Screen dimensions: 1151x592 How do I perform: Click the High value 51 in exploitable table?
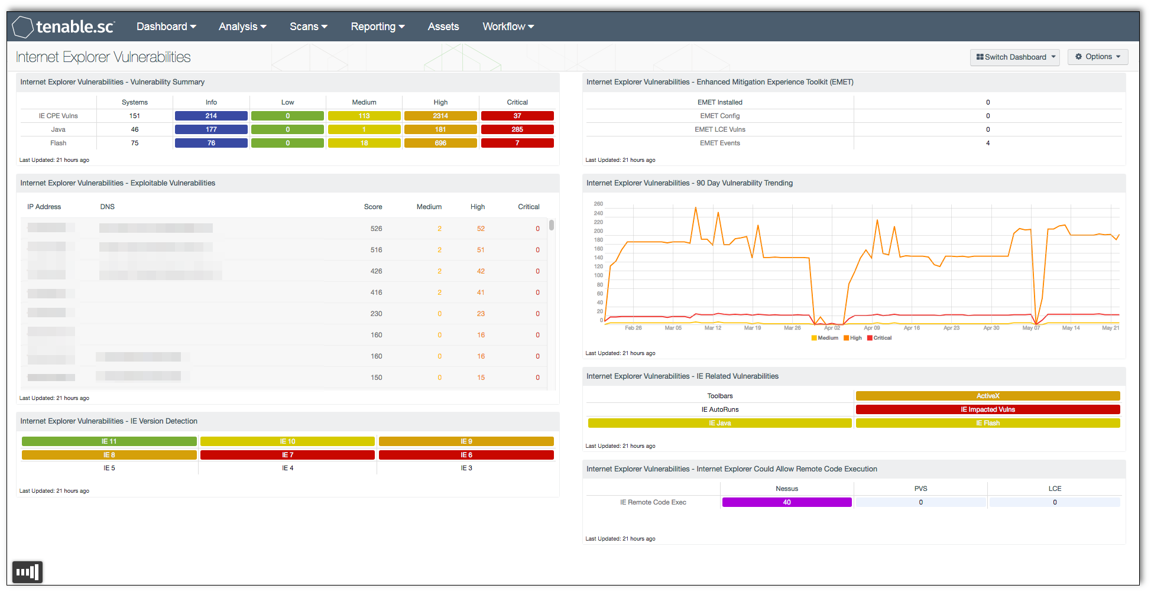(481, 250)
